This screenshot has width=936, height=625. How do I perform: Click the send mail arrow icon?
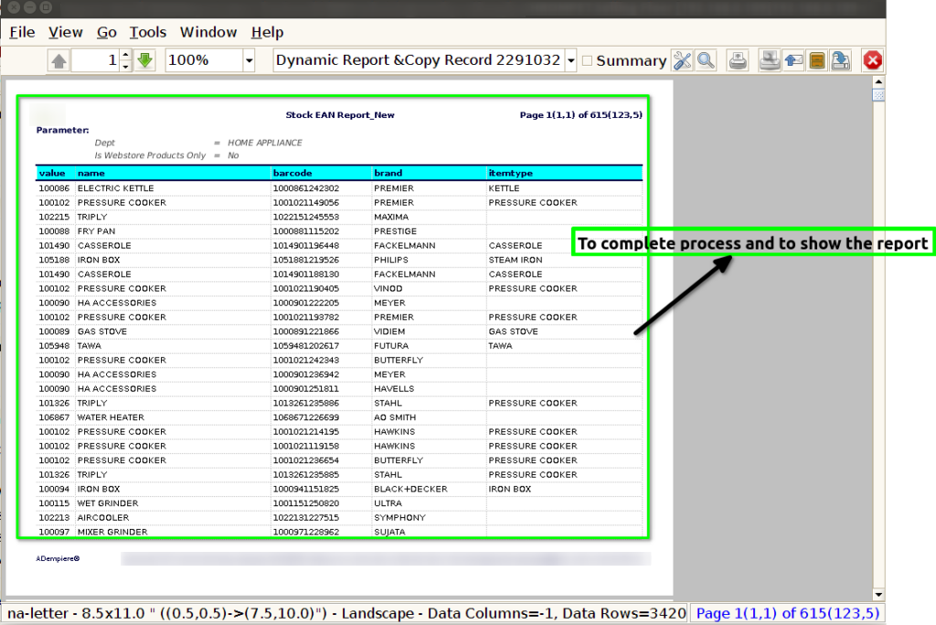coord(793,60)
